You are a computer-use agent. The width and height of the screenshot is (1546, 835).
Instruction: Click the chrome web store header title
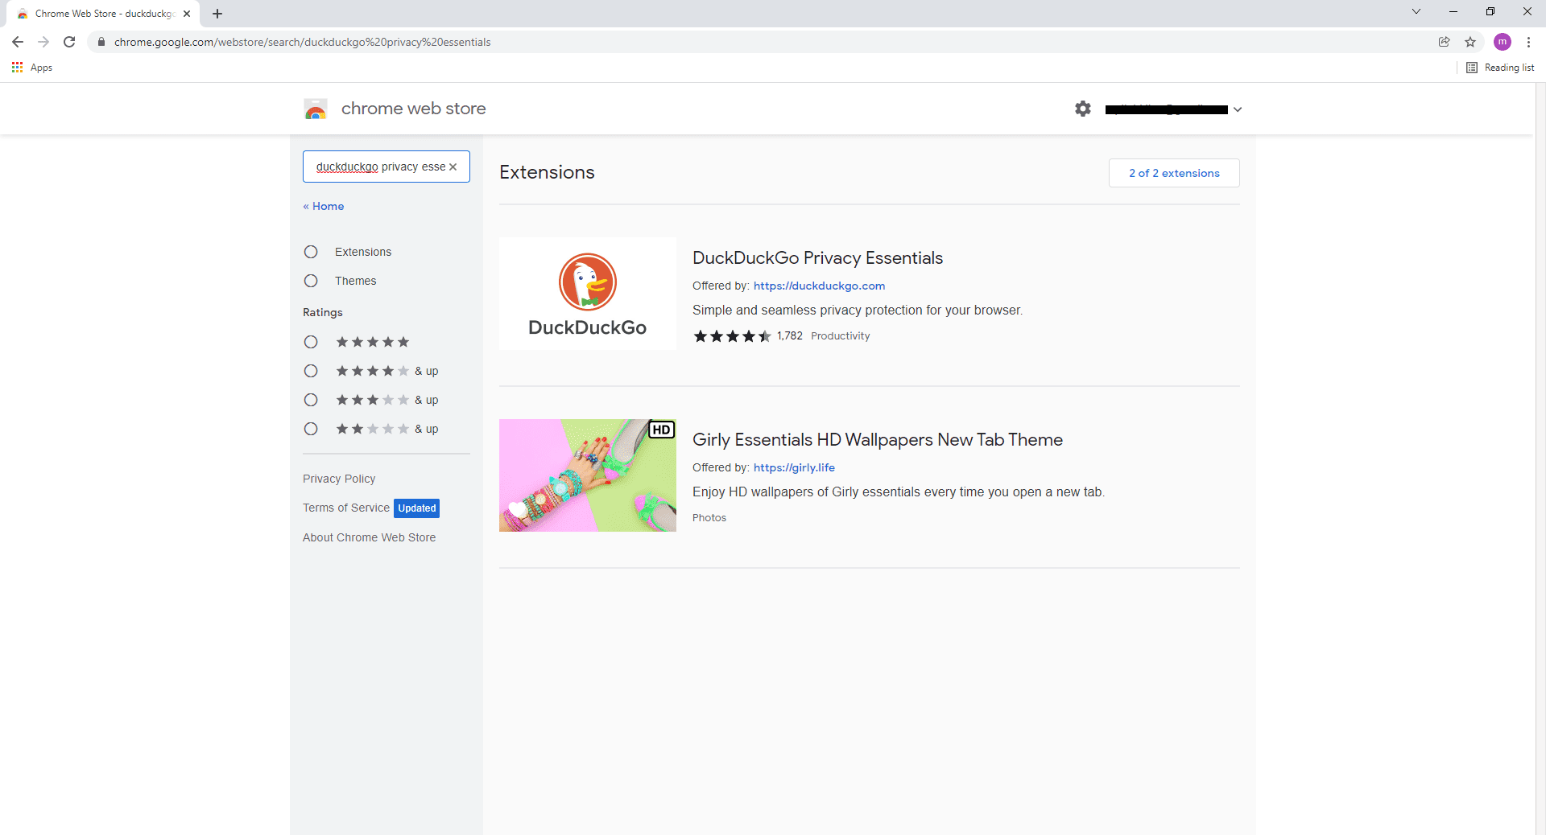(x=413, y=109)
